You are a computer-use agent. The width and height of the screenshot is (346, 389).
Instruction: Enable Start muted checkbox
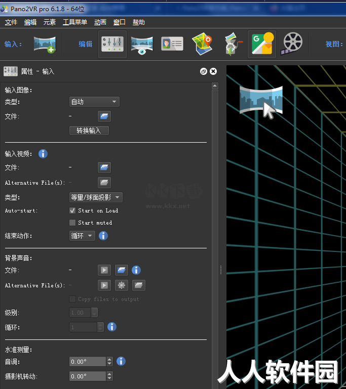(x=72, y=223)
